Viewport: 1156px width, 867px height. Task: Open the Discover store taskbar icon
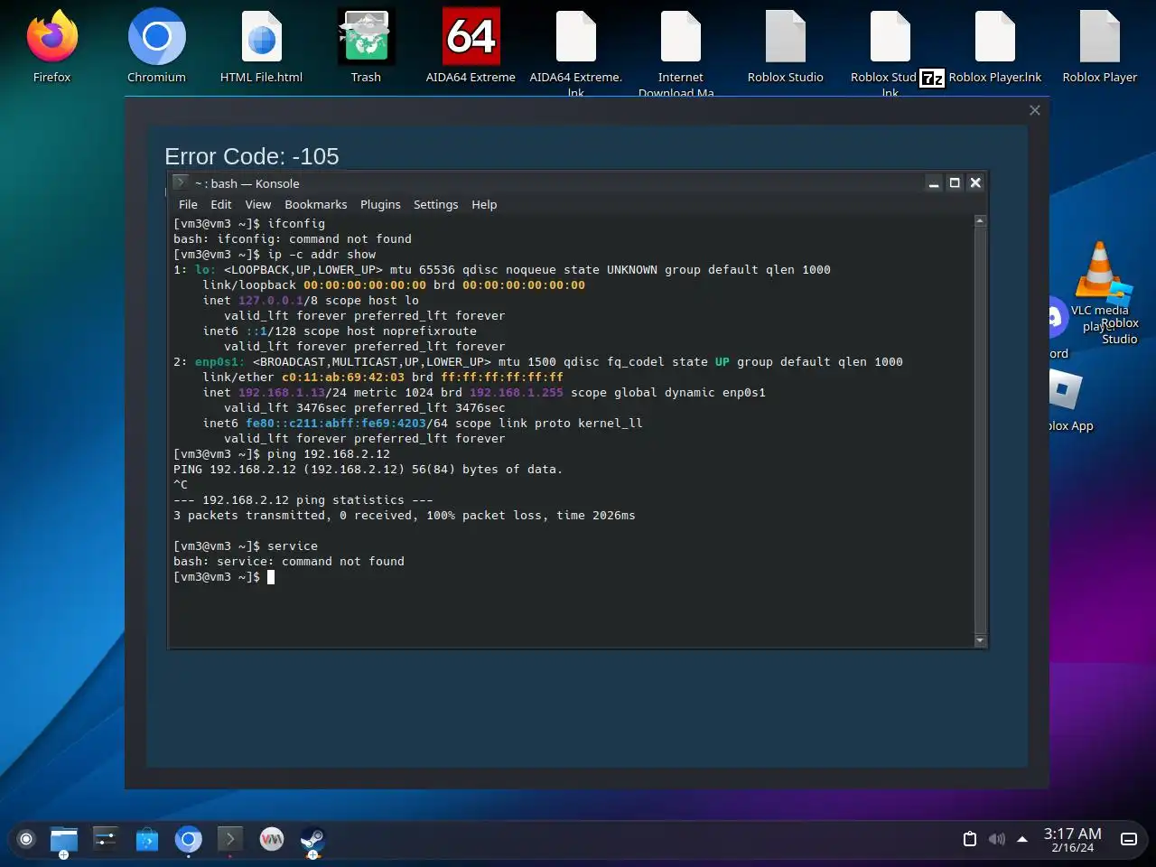click(146, 840)
